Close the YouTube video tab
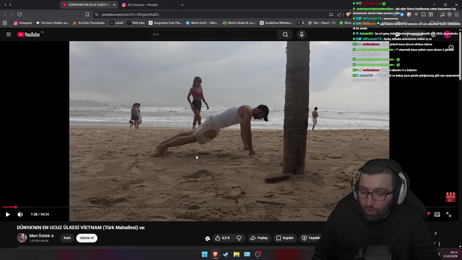 [114, 5]
